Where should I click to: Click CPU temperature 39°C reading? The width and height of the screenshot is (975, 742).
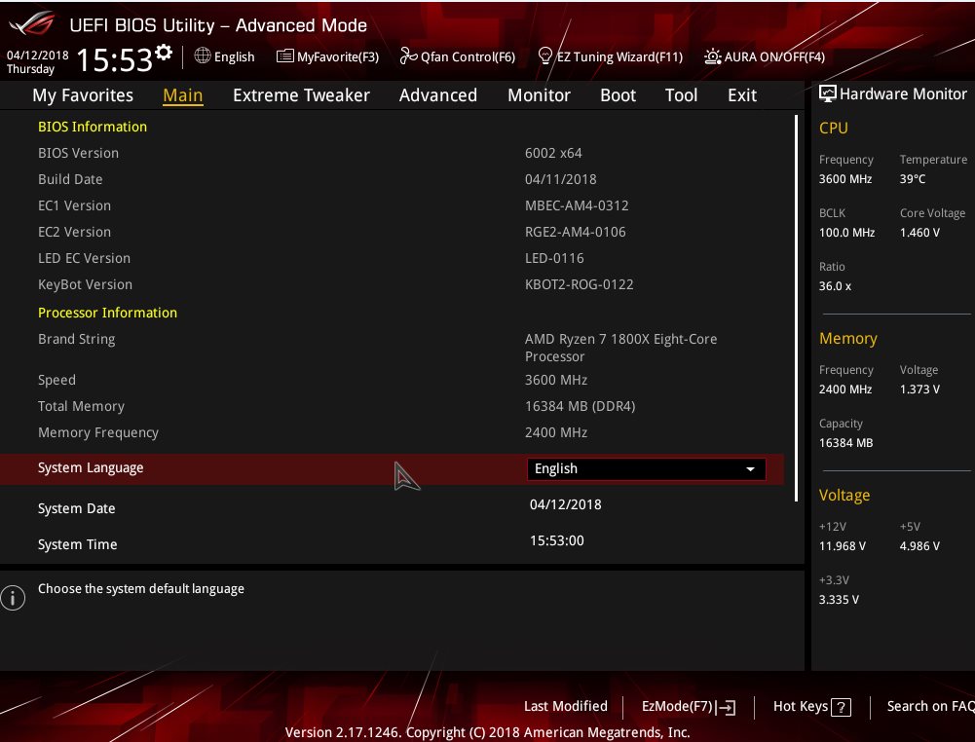tap(913, 179)
